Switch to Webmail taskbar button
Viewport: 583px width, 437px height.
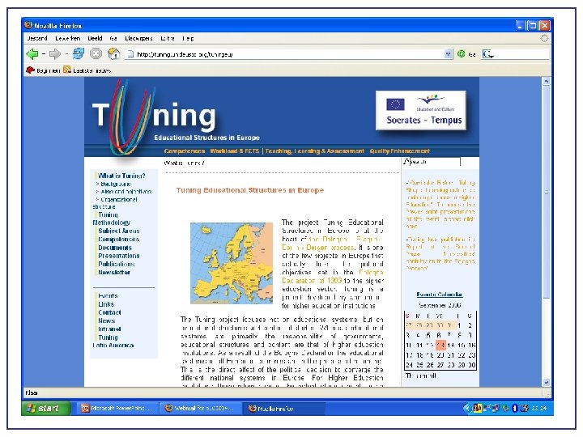tap(201, 409)
